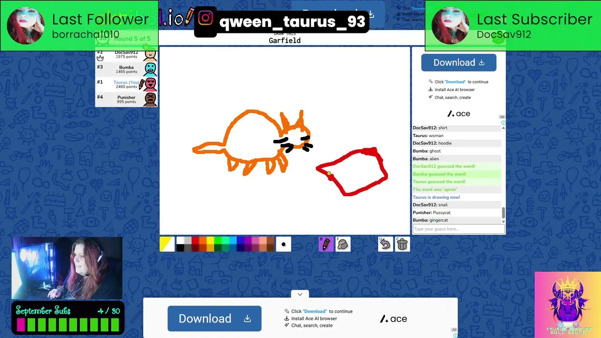
Task: Click the bull squad logo badge
Action: coord(568,305)
